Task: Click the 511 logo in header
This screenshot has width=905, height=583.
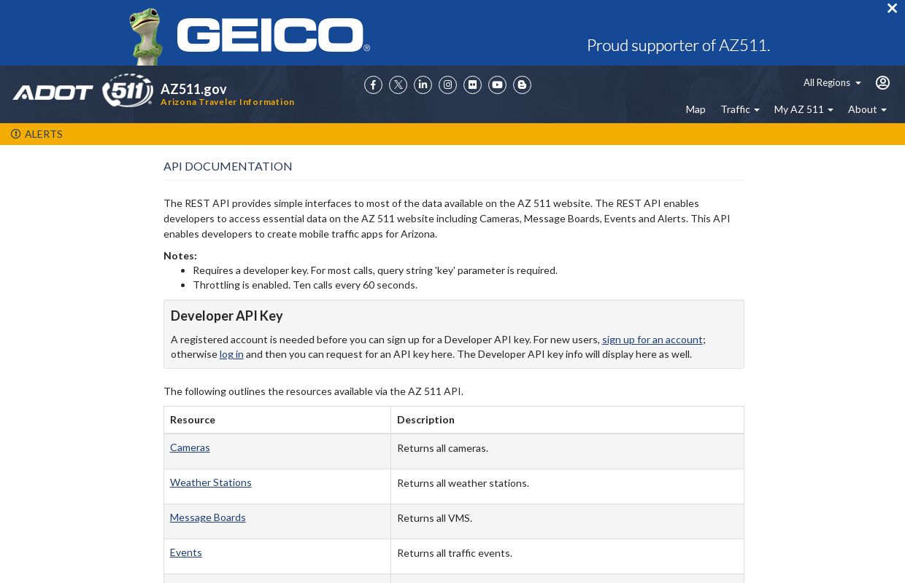Action: click(x=128, y=90)
